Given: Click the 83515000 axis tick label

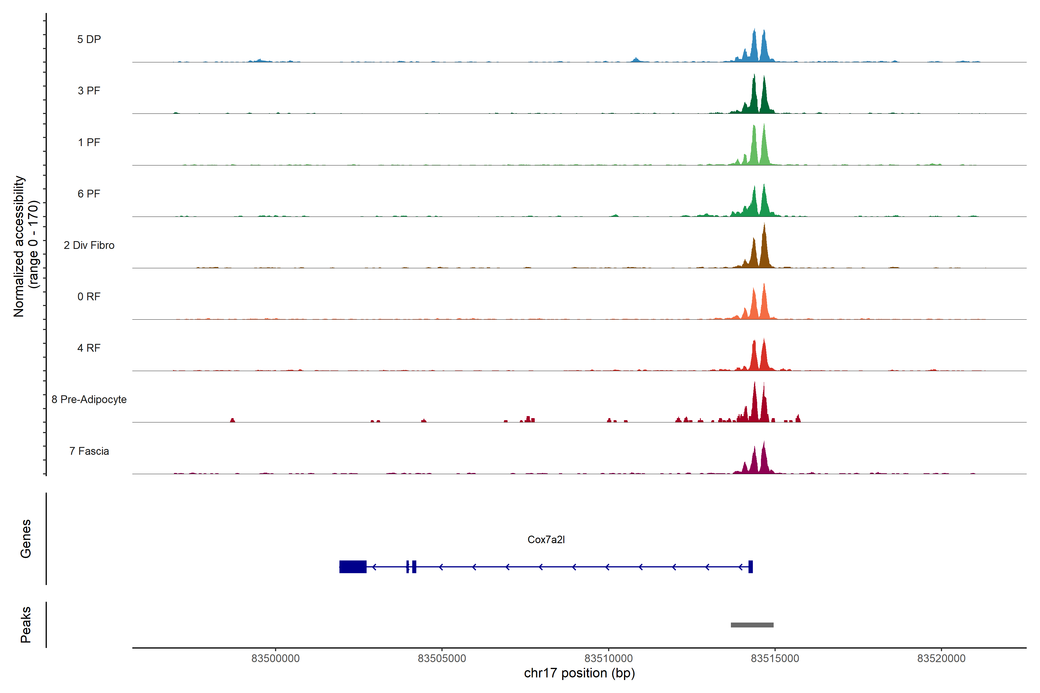Looking at the screenshot, I should (x=775, y=659).
